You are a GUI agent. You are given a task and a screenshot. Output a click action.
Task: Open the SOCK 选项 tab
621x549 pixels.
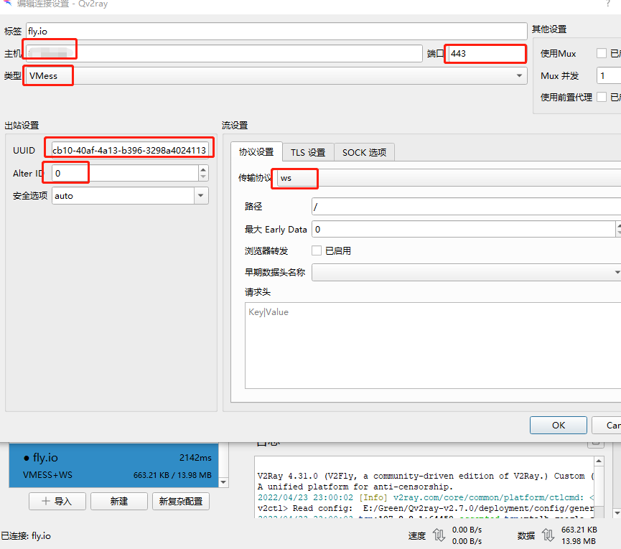(x=364, y=152)
